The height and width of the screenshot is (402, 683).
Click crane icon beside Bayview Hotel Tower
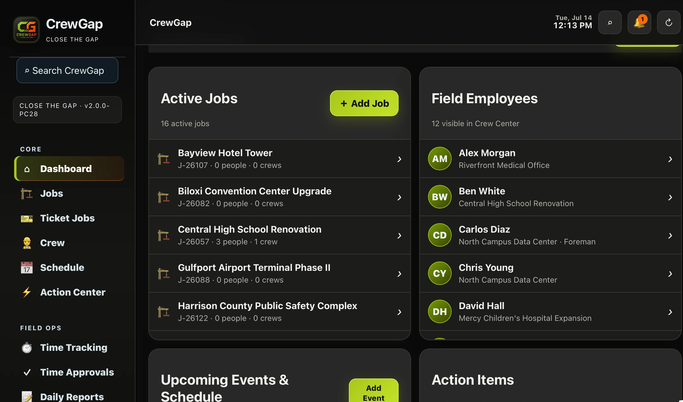tap(163, 159)
